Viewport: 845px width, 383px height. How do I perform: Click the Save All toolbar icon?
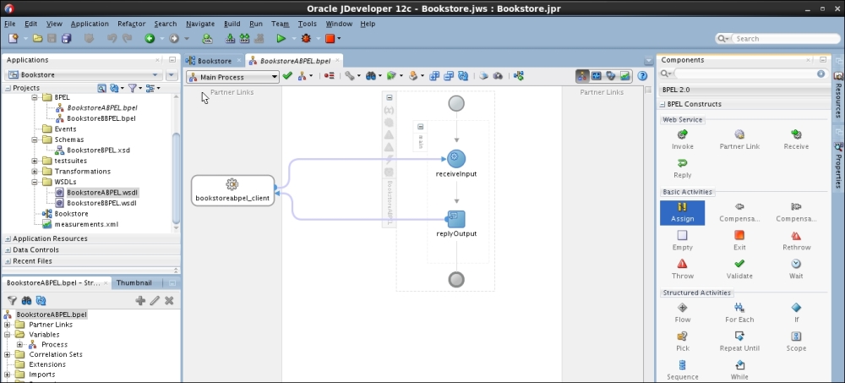click(66, 38)
